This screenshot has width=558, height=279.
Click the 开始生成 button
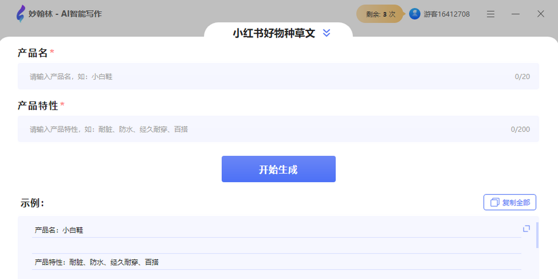pos(279,169)
